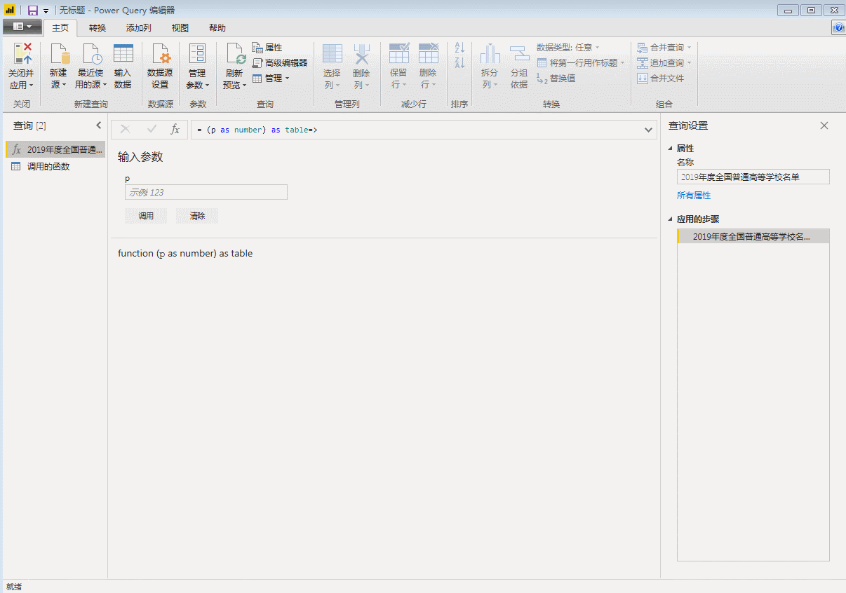Click 输入参数 heading
The height and width of the screenshot is (593, 846).
pyautogui.click(x=140, y=157)
